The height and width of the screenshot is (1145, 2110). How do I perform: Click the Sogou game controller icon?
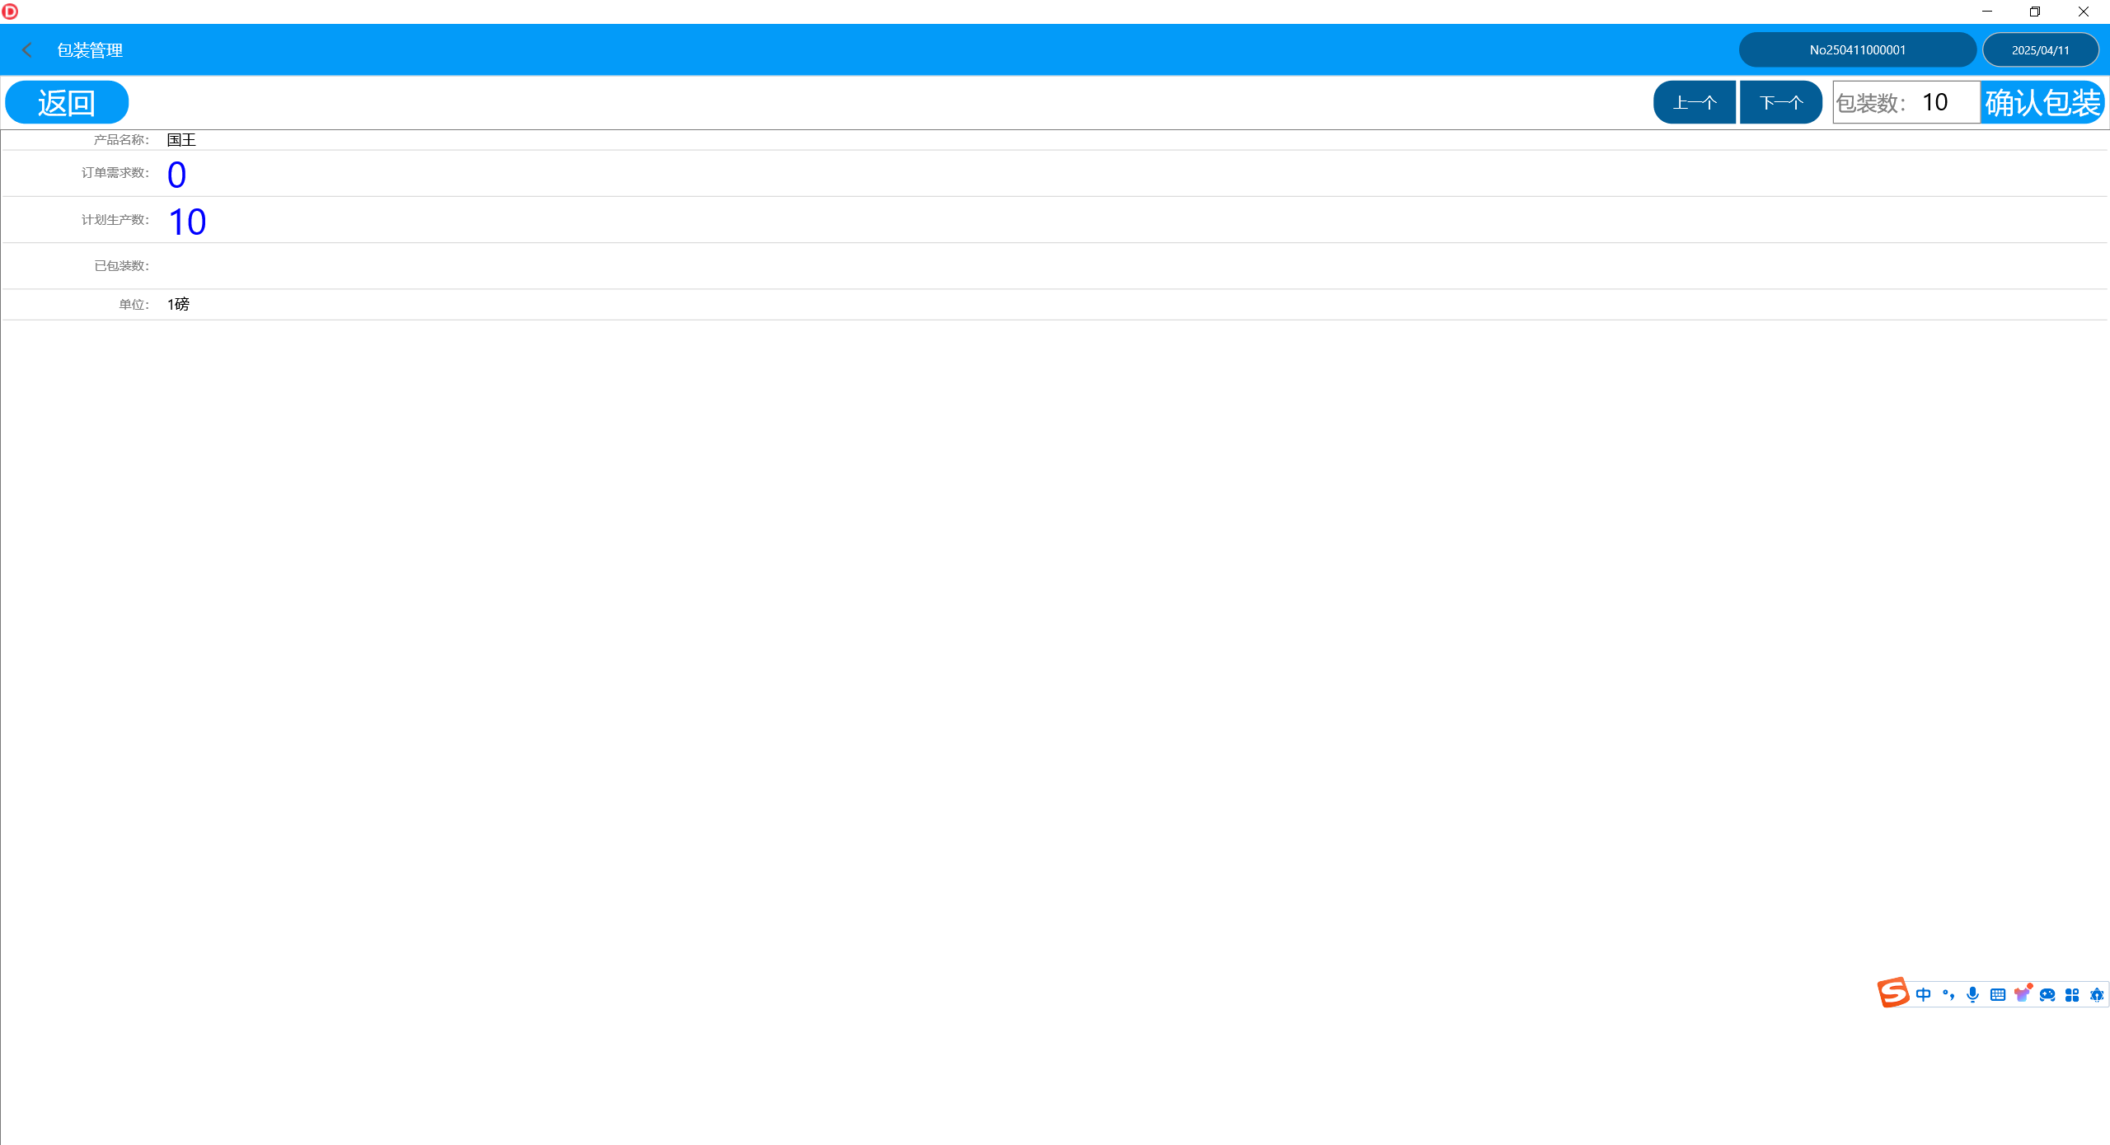click(x=2047, y=995)
